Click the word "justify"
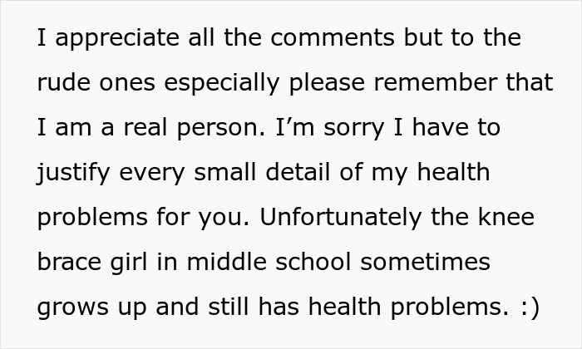The width and height of the screenshot is (582, 349). pyautogui.click(x=73, y=174)
